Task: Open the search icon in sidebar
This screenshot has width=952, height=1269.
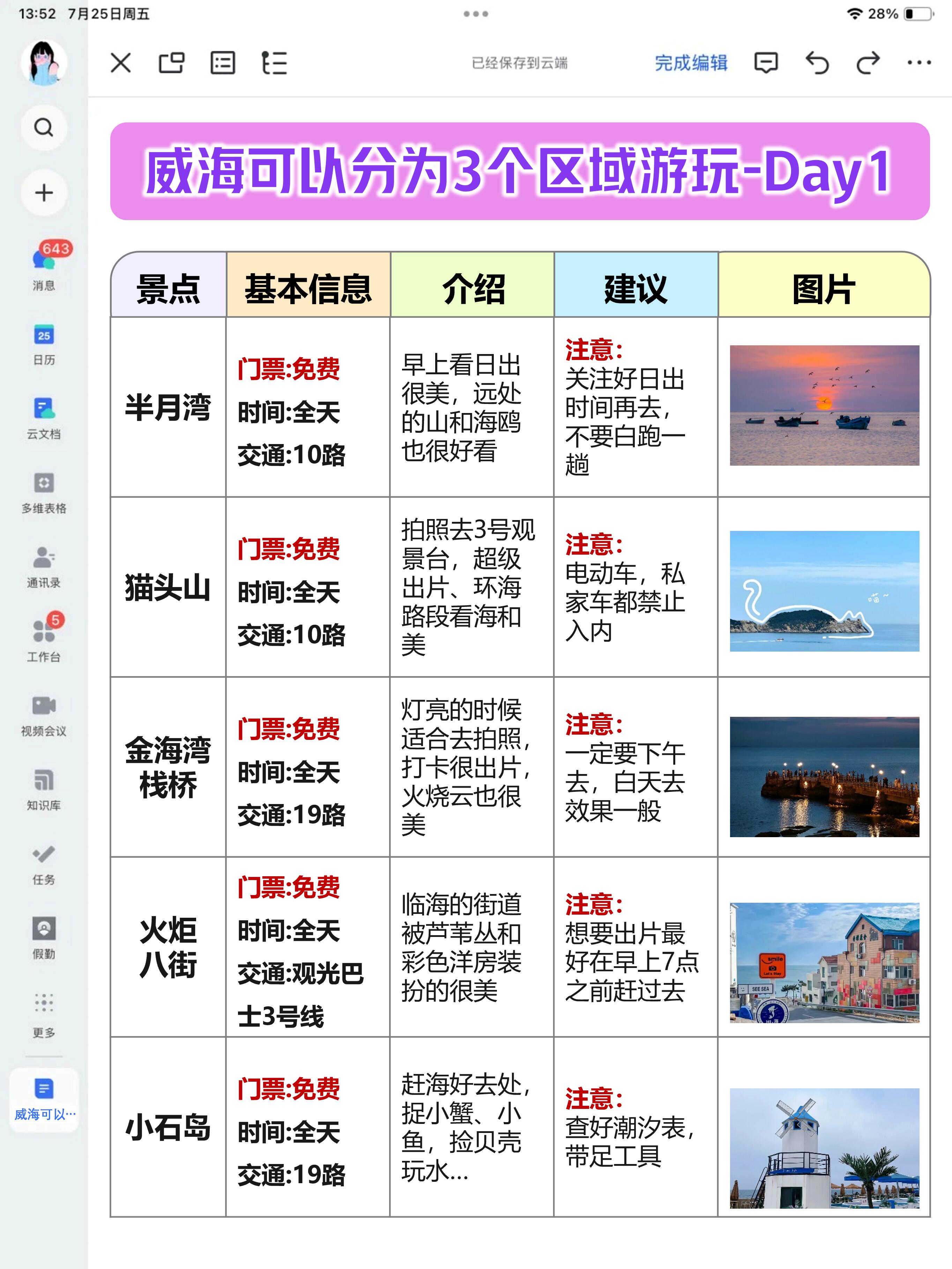Action: click(44, 127)
